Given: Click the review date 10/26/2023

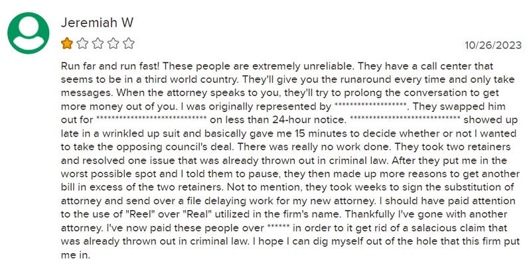Looking at the screenshot, I should pyautogui.click(x=493, y=45).
